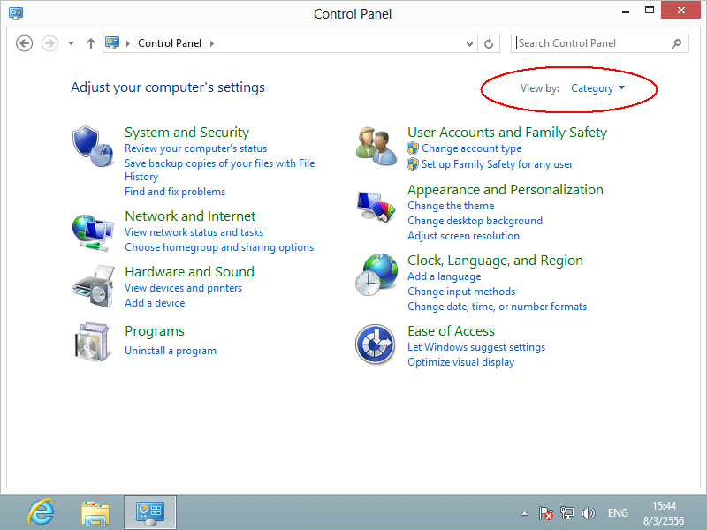Open the User Accounts people icon
This screenshot has height=530, width=707.
point(376,146)
